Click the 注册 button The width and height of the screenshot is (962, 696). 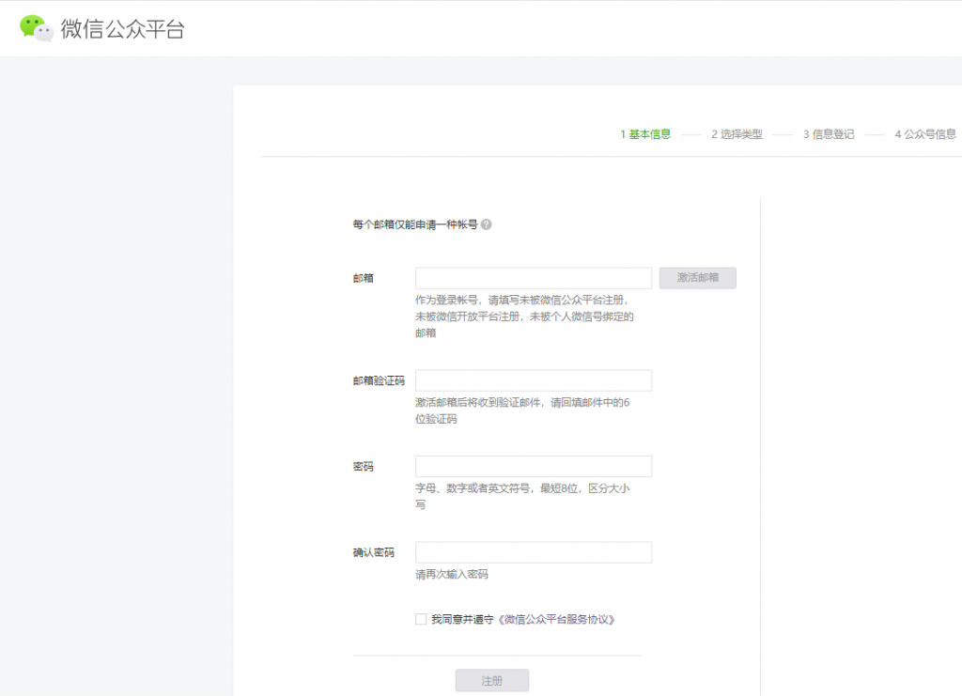[x=492, y=681]
